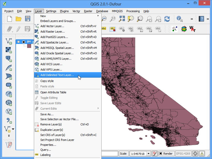Image resolution: width=212 pixels, height=159 pixels.
Task: Click the CRS status globe icon
Action: coord(195,154)
